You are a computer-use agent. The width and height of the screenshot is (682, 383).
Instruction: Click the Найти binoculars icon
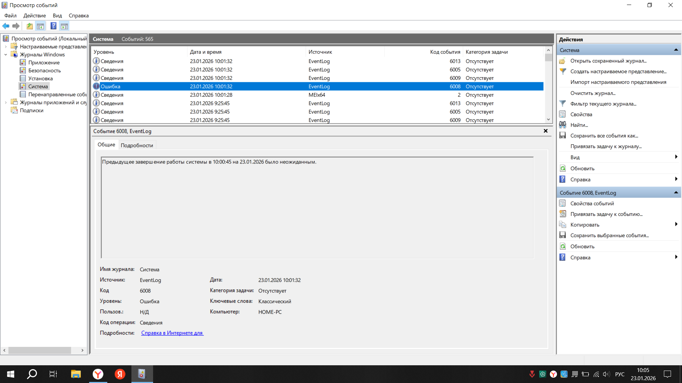click(563, 125)
